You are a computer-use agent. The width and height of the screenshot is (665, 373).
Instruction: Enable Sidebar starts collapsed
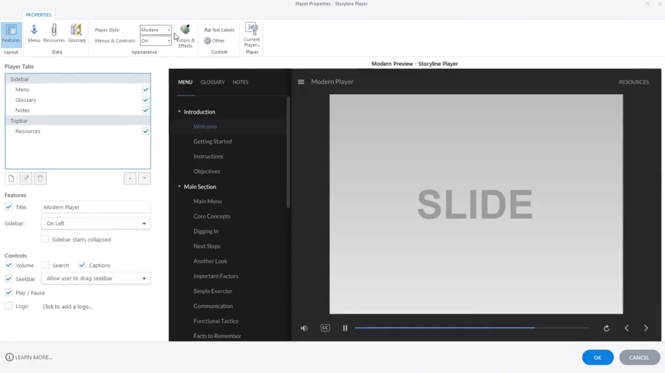45,239
